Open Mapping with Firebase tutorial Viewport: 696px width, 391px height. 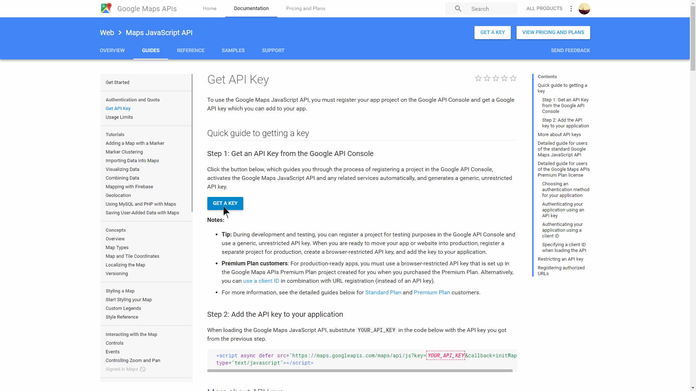129,187
